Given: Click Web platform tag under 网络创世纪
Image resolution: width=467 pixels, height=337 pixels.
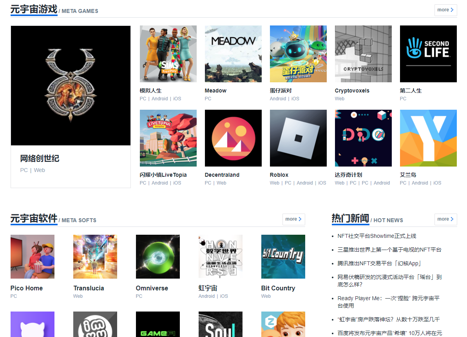Looking at the screenshot, I should pos(39,170).
